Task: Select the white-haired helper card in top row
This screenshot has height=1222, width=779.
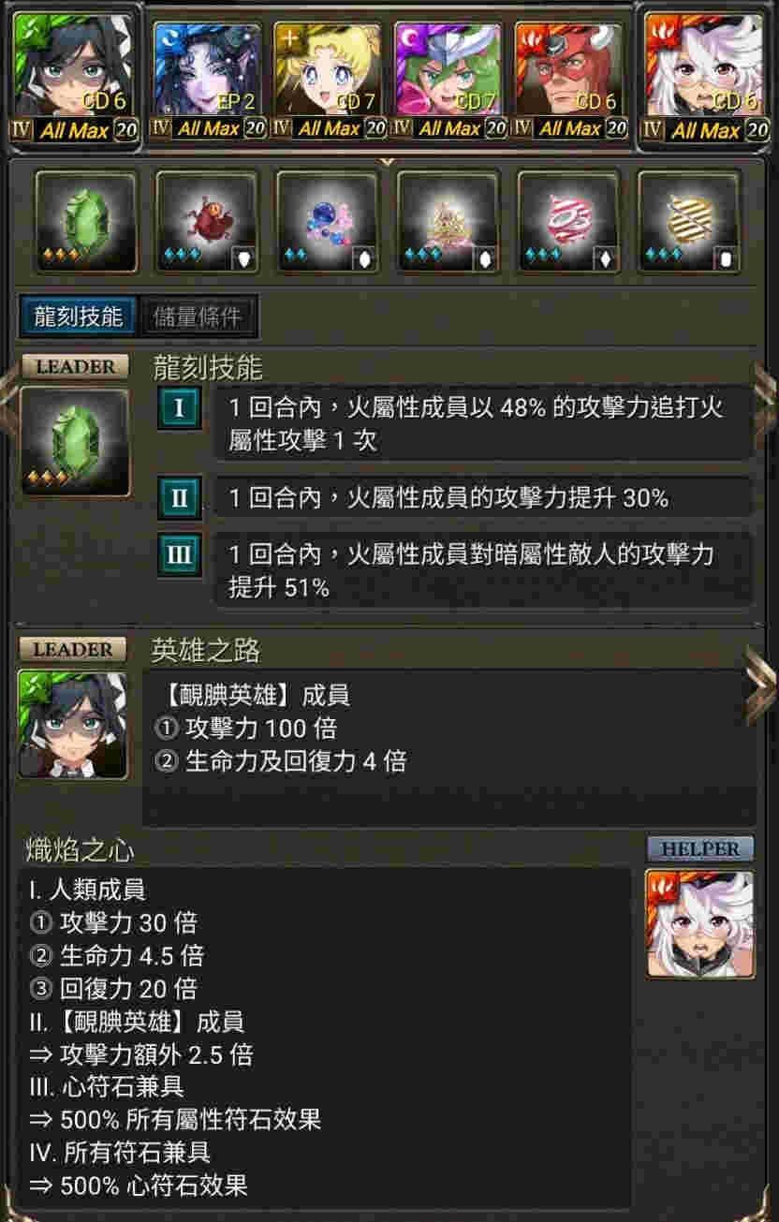Action: (x=705, y=75)
